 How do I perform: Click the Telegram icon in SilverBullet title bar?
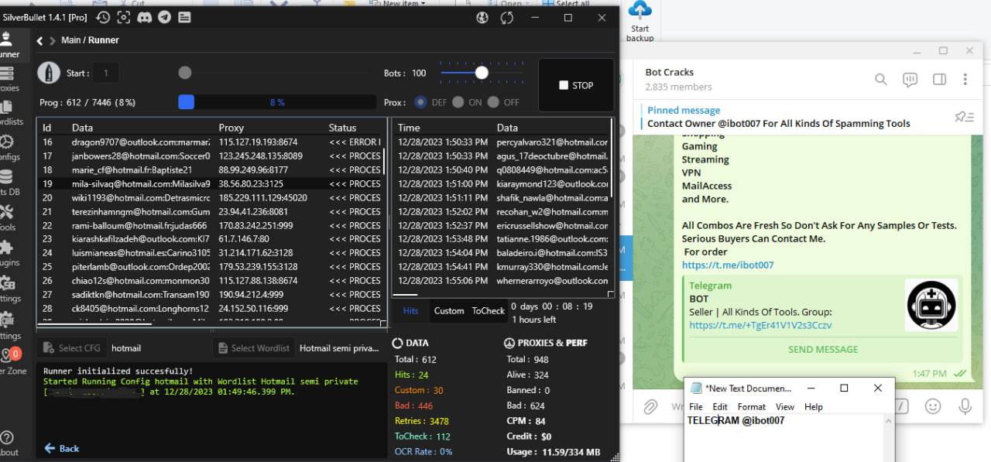pos(163,17)
